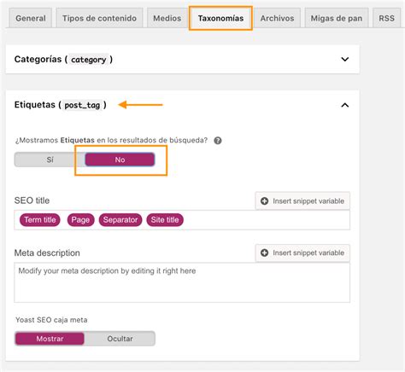Select the Term title variable tag
Viewport: 405px width, 372px height.
[x=40, y=220]
